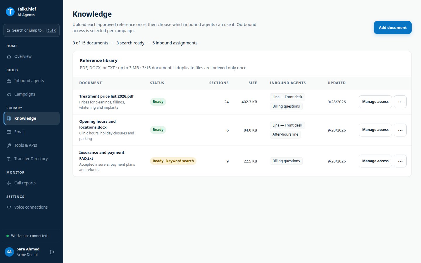Click the TalkChief logo icon

10,12
